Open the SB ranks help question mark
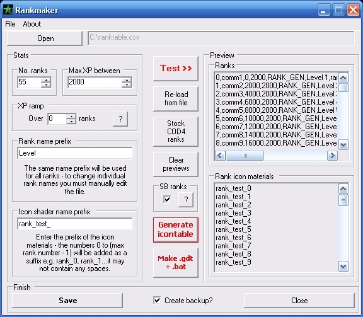 186,200
